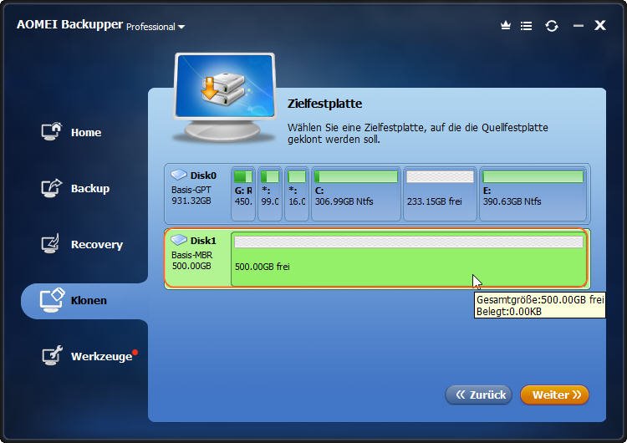Screen dimensions: 627x443
Task: Click the Backup sidebar icon
Action: 51,187
